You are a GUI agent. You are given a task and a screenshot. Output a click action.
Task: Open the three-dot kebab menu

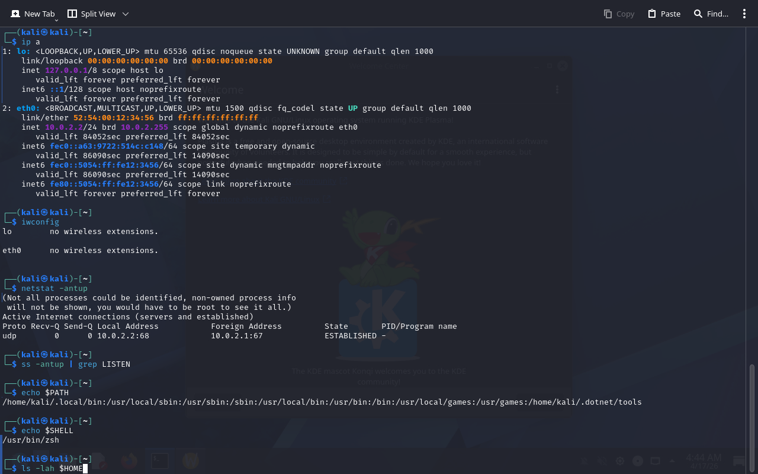(x=744, y=14)
